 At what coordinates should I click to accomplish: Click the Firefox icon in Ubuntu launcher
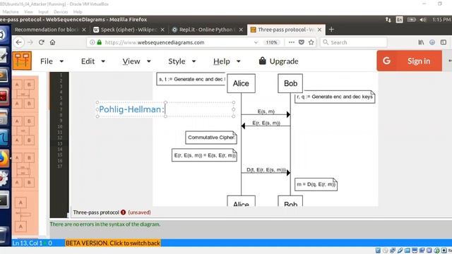4,158
